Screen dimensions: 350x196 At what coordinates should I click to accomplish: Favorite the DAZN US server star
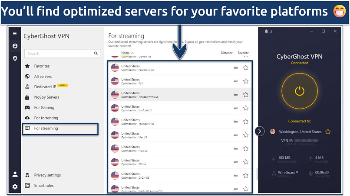click(x=246, y=176)
